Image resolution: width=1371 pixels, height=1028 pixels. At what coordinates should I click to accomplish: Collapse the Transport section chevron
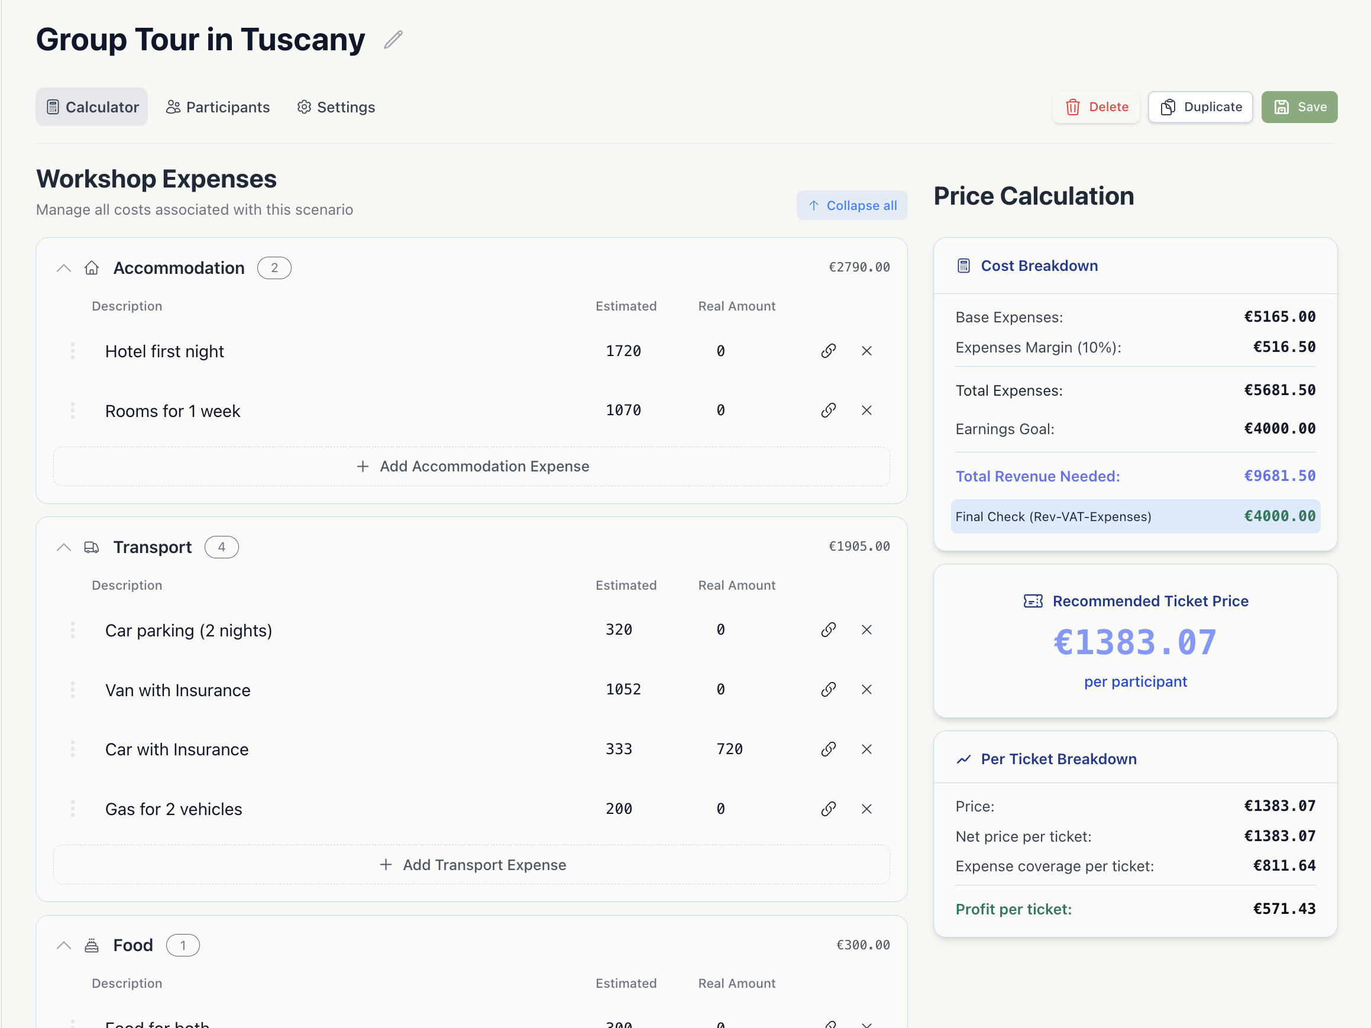coord(64,547)
